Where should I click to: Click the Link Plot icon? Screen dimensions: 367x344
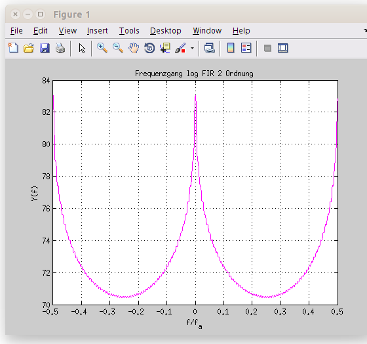coord(209,48)
